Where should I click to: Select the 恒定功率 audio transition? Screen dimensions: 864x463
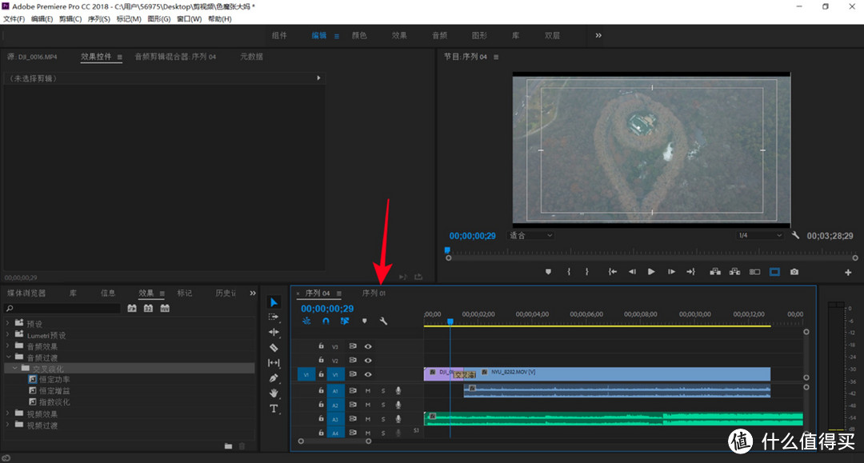click(54, 379)
